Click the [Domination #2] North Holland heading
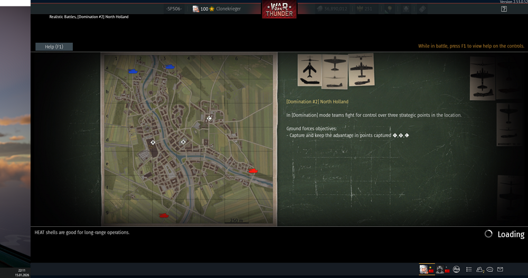Screen dimensions: 528x278 317,102
